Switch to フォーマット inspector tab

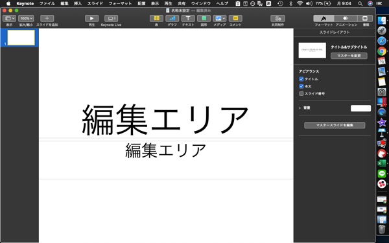coord(324,18)
